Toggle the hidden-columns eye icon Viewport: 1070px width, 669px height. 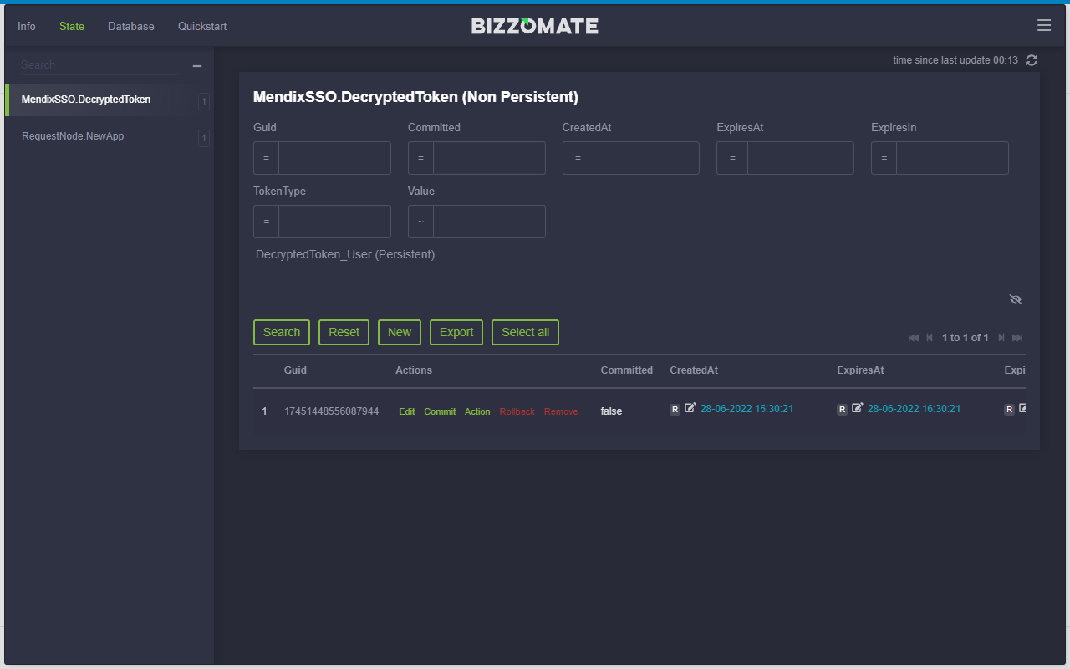(x=1016, y=299)
